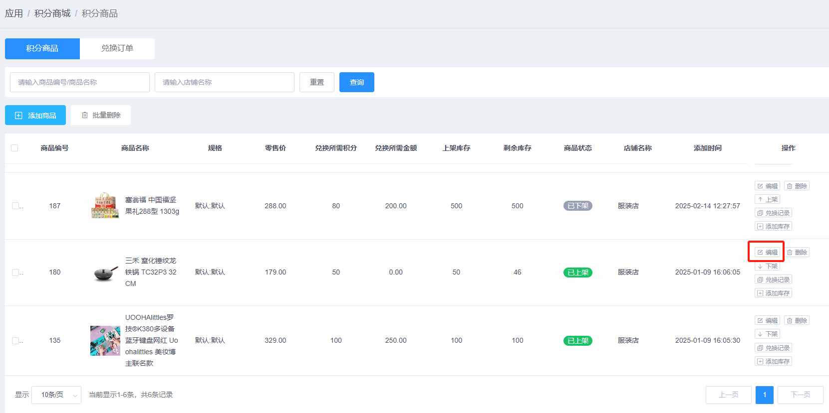Select the checkbox for product 135
Viewport: 829px width, 413px height.
coord(15,341)
